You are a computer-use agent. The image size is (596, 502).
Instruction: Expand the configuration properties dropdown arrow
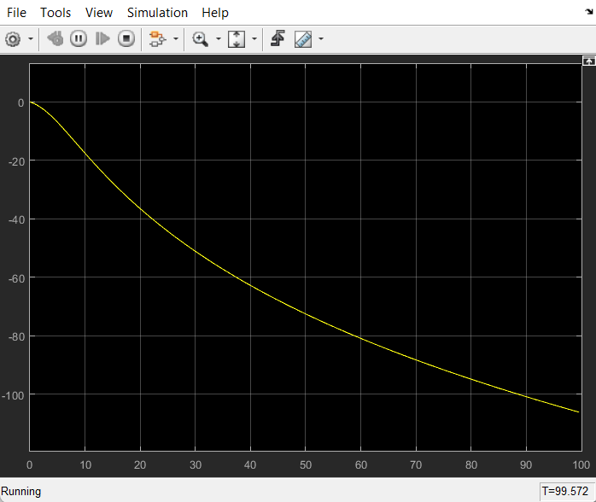[31, 38]
